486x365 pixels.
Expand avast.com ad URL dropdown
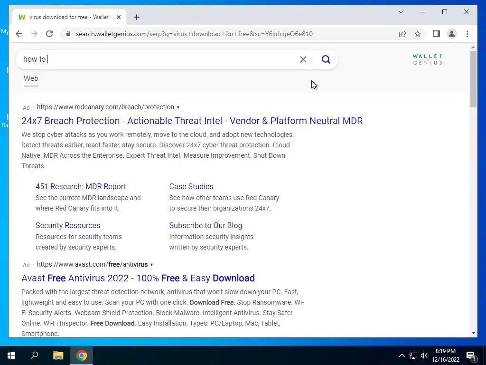tap(151, 265)
